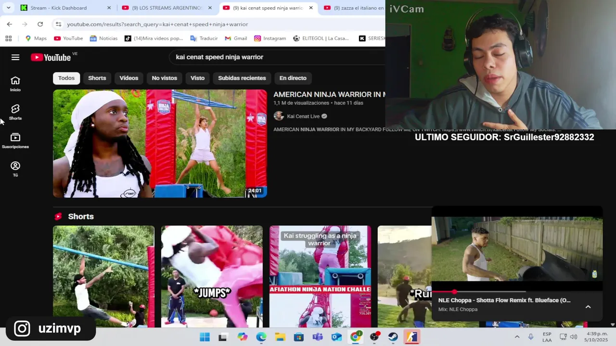Click the Kai Cenat Live channel avatar
The height and width of the screenshot is (346, 616).
pyautogui.click(x=279, y=116)
